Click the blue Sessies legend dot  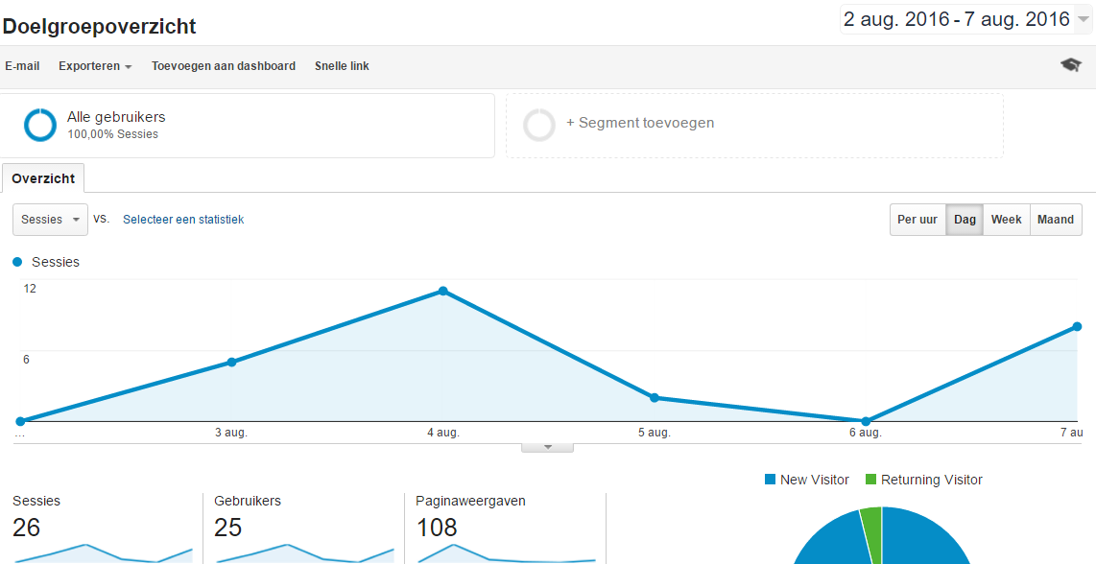17,262
